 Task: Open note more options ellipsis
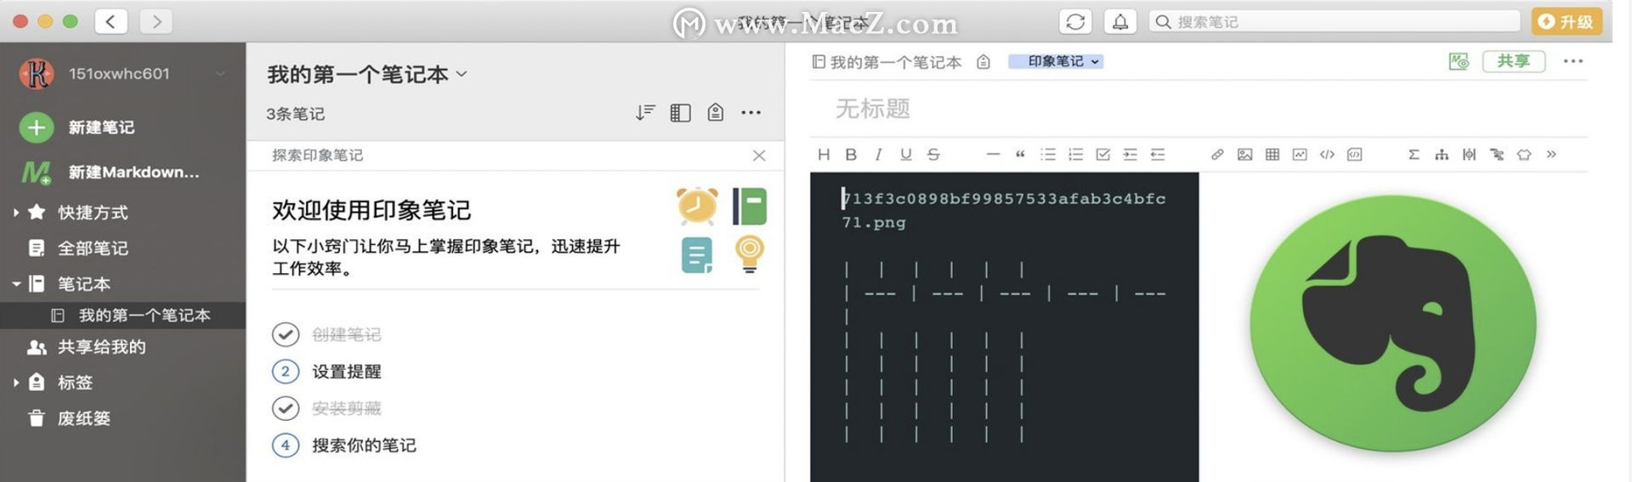pyautogui.click(x=1572, y=61)
